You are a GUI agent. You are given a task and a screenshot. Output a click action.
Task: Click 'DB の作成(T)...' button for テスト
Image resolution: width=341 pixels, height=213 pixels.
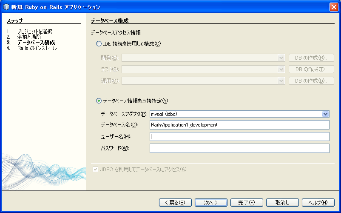coord(311,69)
